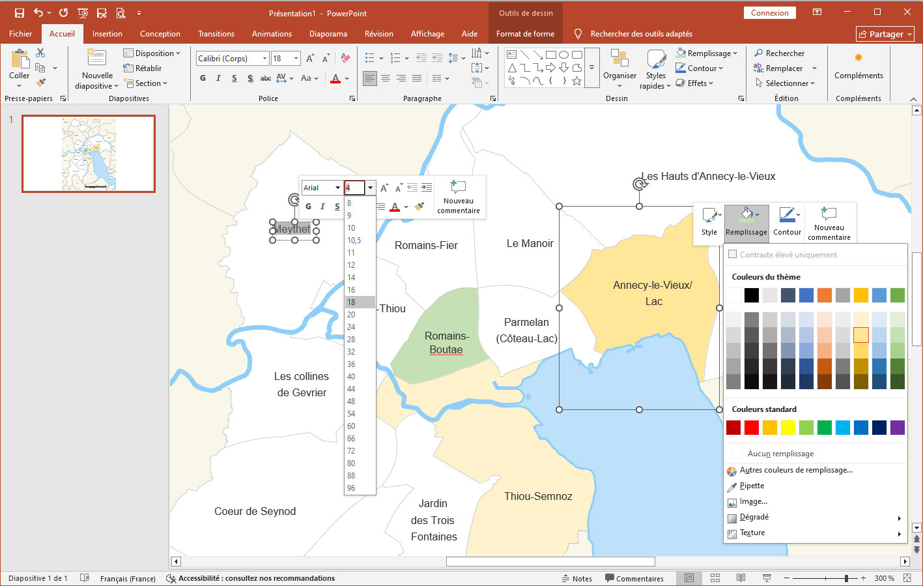
Task: Toggle bold in the ribbon Police group
Action: pos(203,78)
